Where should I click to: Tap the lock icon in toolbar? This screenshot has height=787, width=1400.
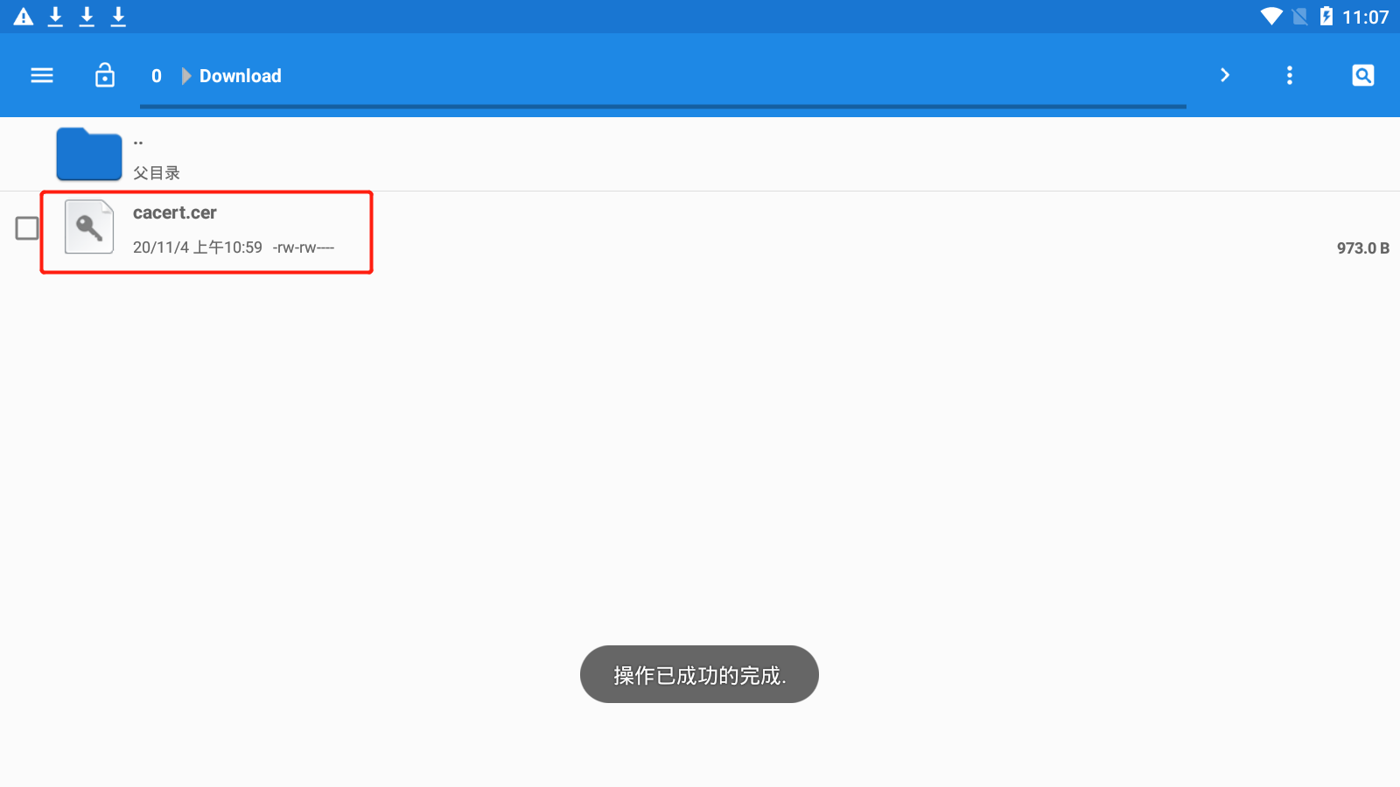[105, 75]
